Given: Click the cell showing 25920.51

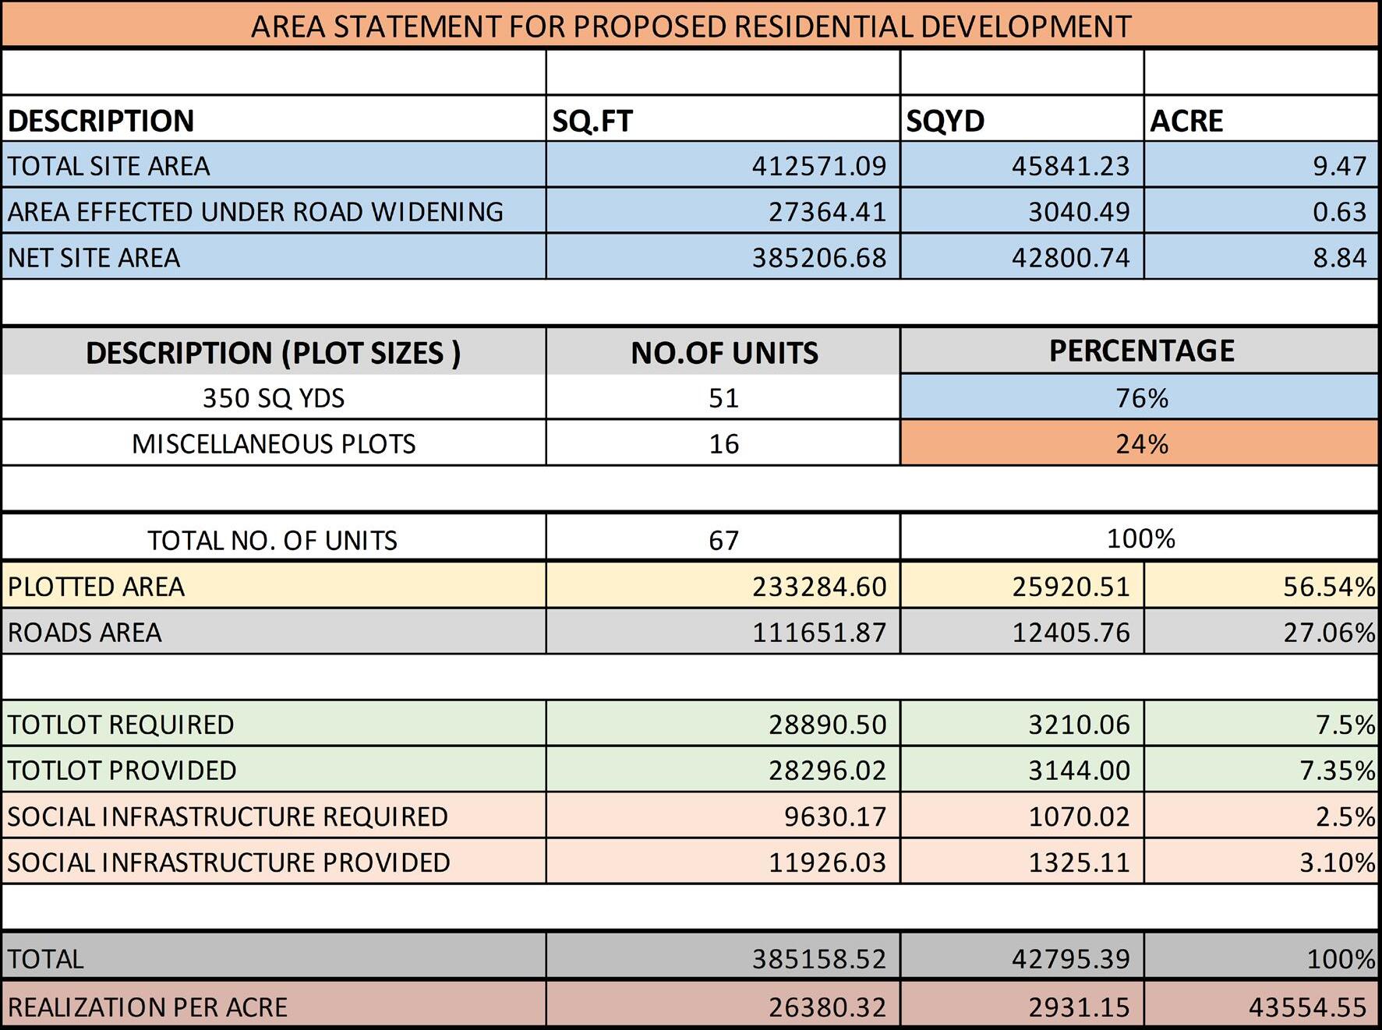Looking at the screenshot, I should [x=1022, y=585].
